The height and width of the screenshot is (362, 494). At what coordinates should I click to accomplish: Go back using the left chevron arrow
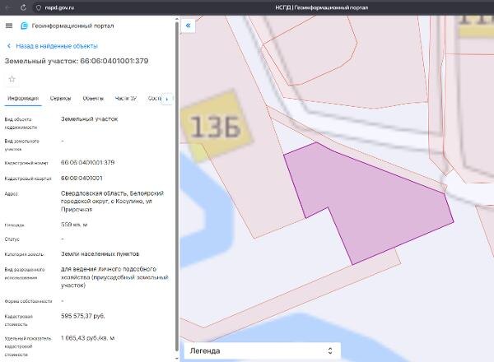pyautogui.click(x=9, y=46)
